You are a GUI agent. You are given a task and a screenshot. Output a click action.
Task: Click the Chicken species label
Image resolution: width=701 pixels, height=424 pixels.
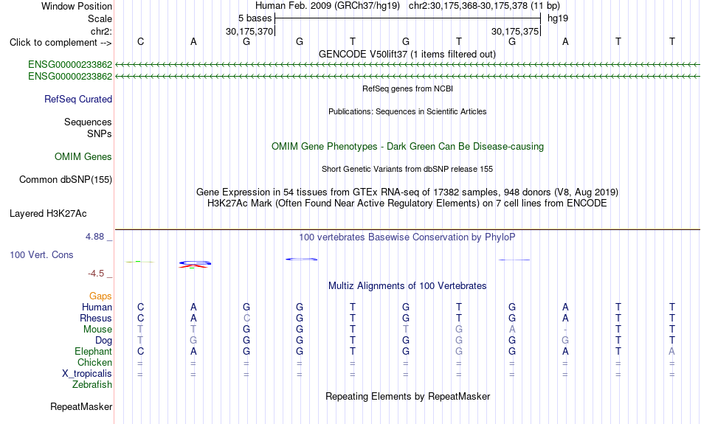94,362
